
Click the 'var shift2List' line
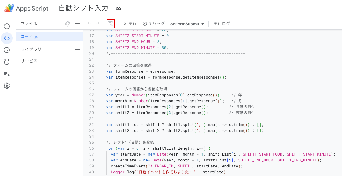(185, 130)
